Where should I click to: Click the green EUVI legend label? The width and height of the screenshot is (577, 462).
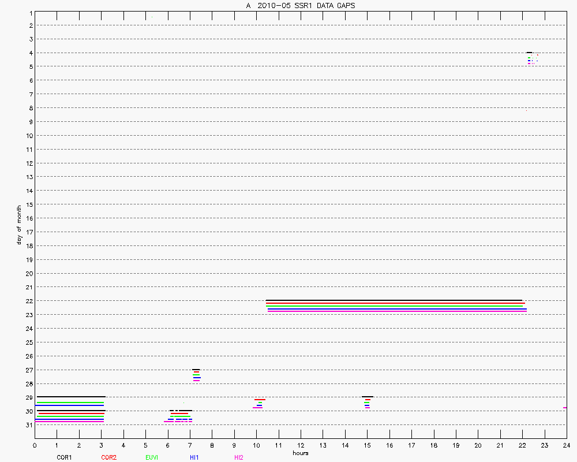tap(152, 457)
